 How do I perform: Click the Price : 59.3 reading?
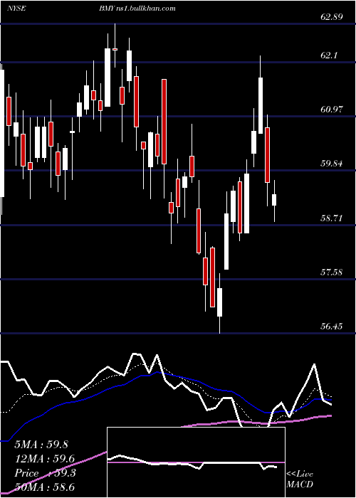tap(45, 473)
